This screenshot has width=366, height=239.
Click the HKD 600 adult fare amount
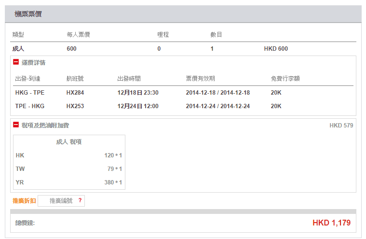point(276,49)
